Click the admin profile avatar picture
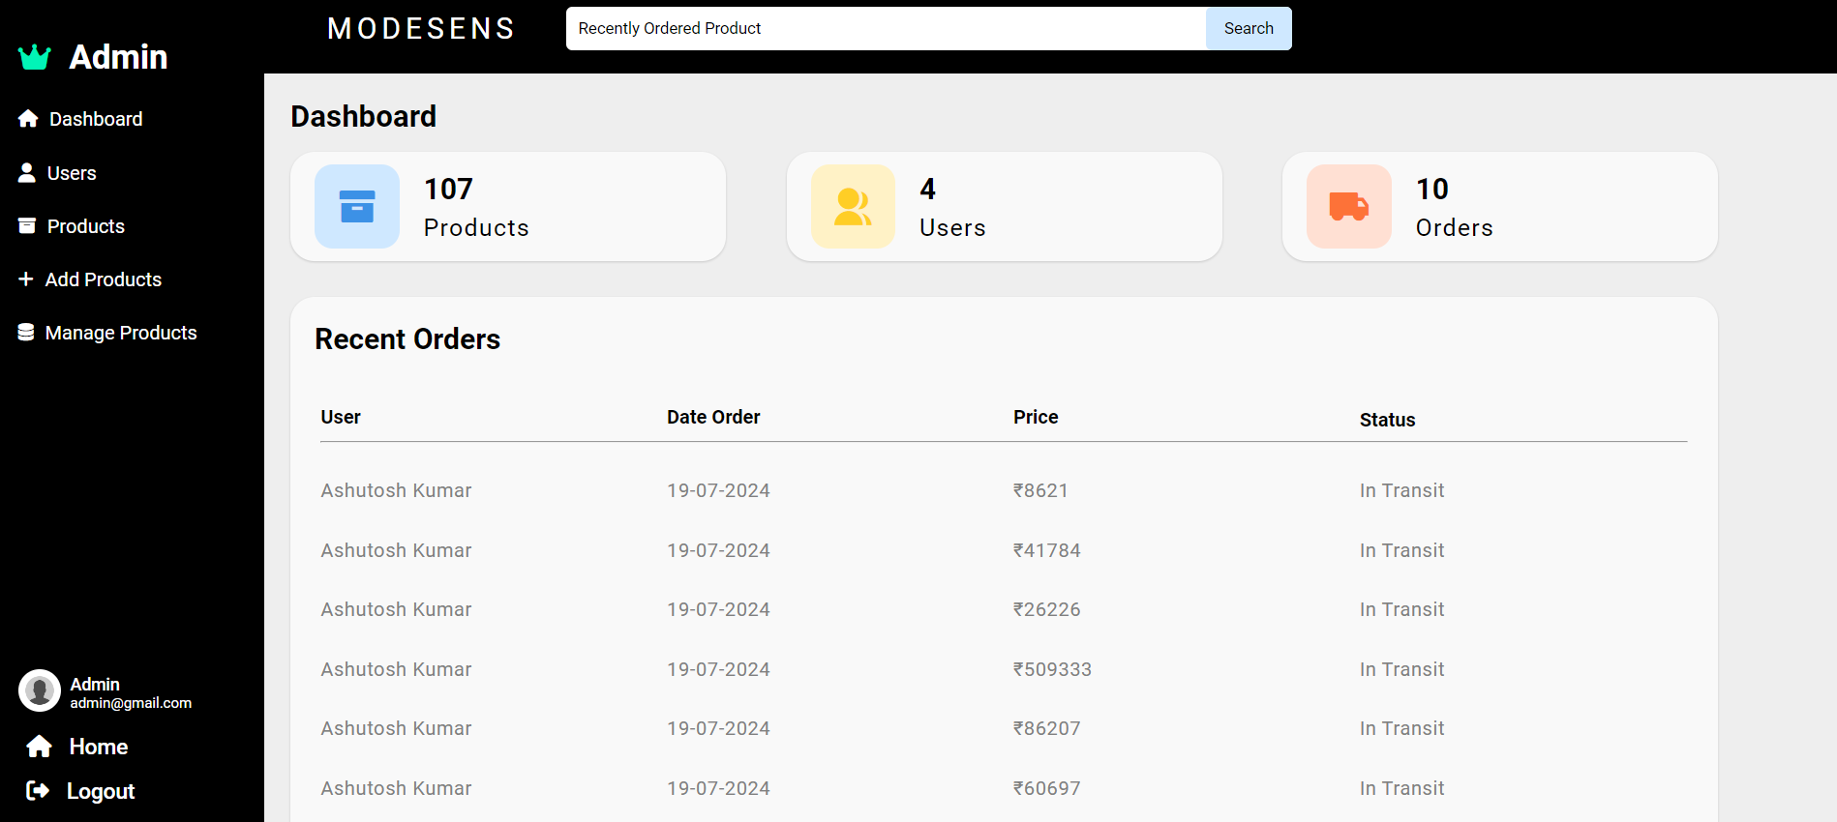The height and width of the screenshot is (822, 1837). (40, 690)
